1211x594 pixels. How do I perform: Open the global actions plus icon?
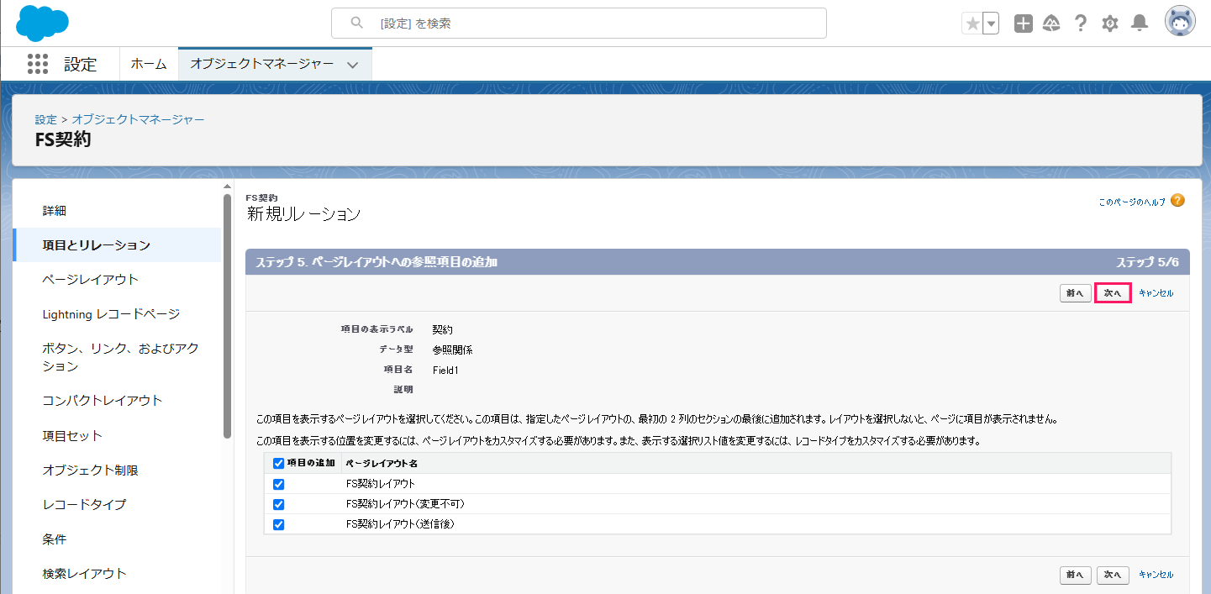tap(1023, 24)
